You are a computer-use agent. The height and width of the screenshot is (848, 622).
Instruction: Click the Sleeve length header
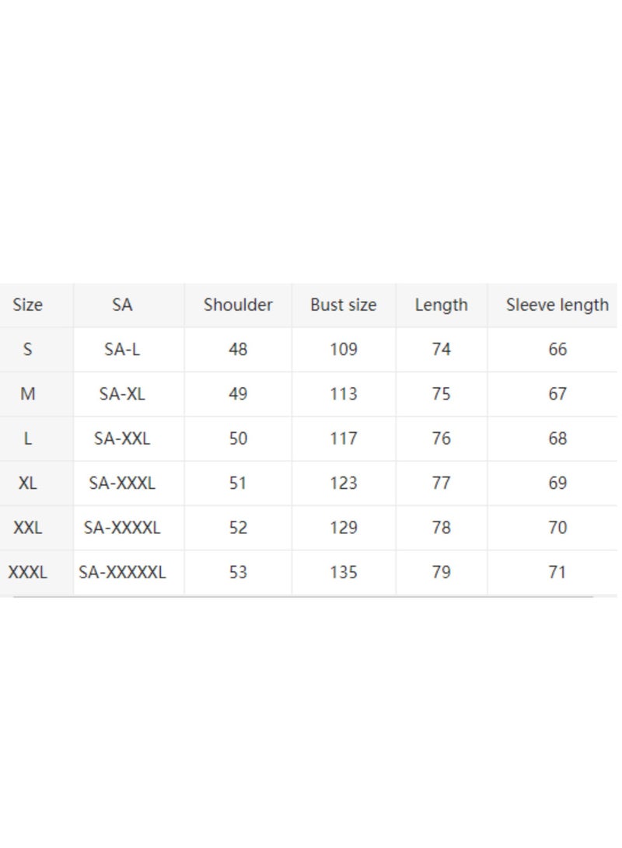557,305
